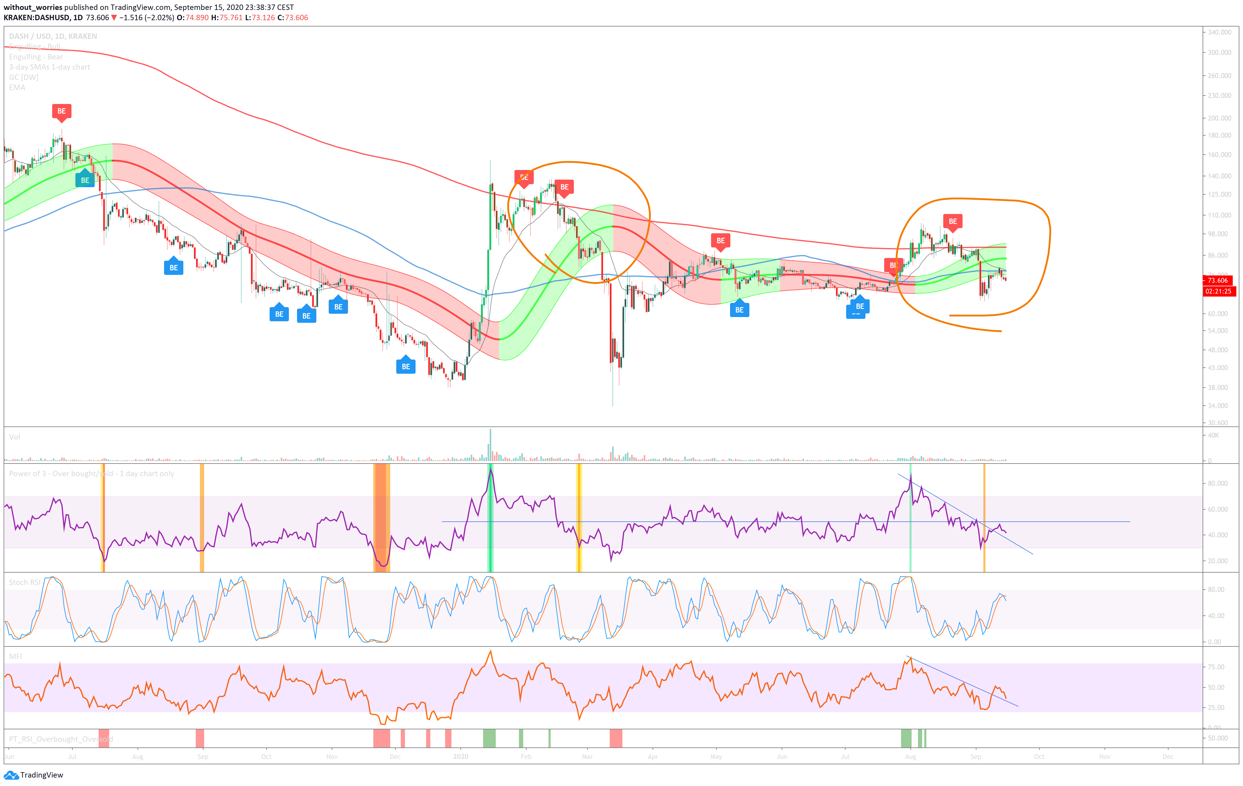Click the Stoch RSI pane label
Screen dimensions: 1243x786
pos(25,582)
